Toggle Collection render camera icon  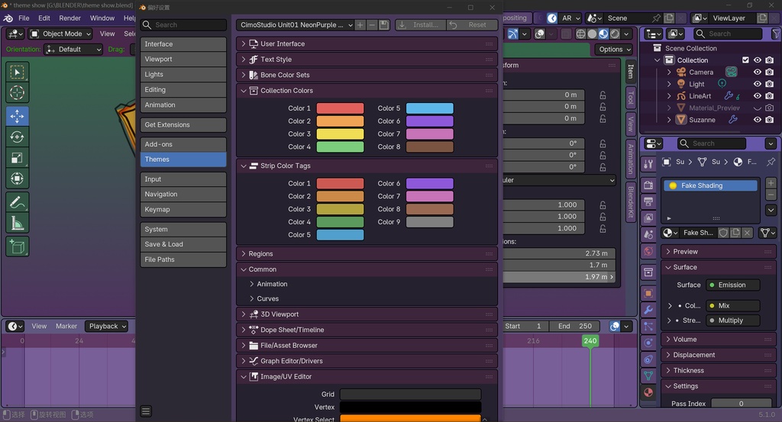[x=770, y=60]
